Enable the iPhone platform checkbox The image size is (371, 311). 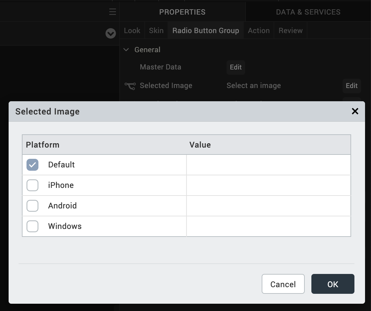(x=32, y=185)
